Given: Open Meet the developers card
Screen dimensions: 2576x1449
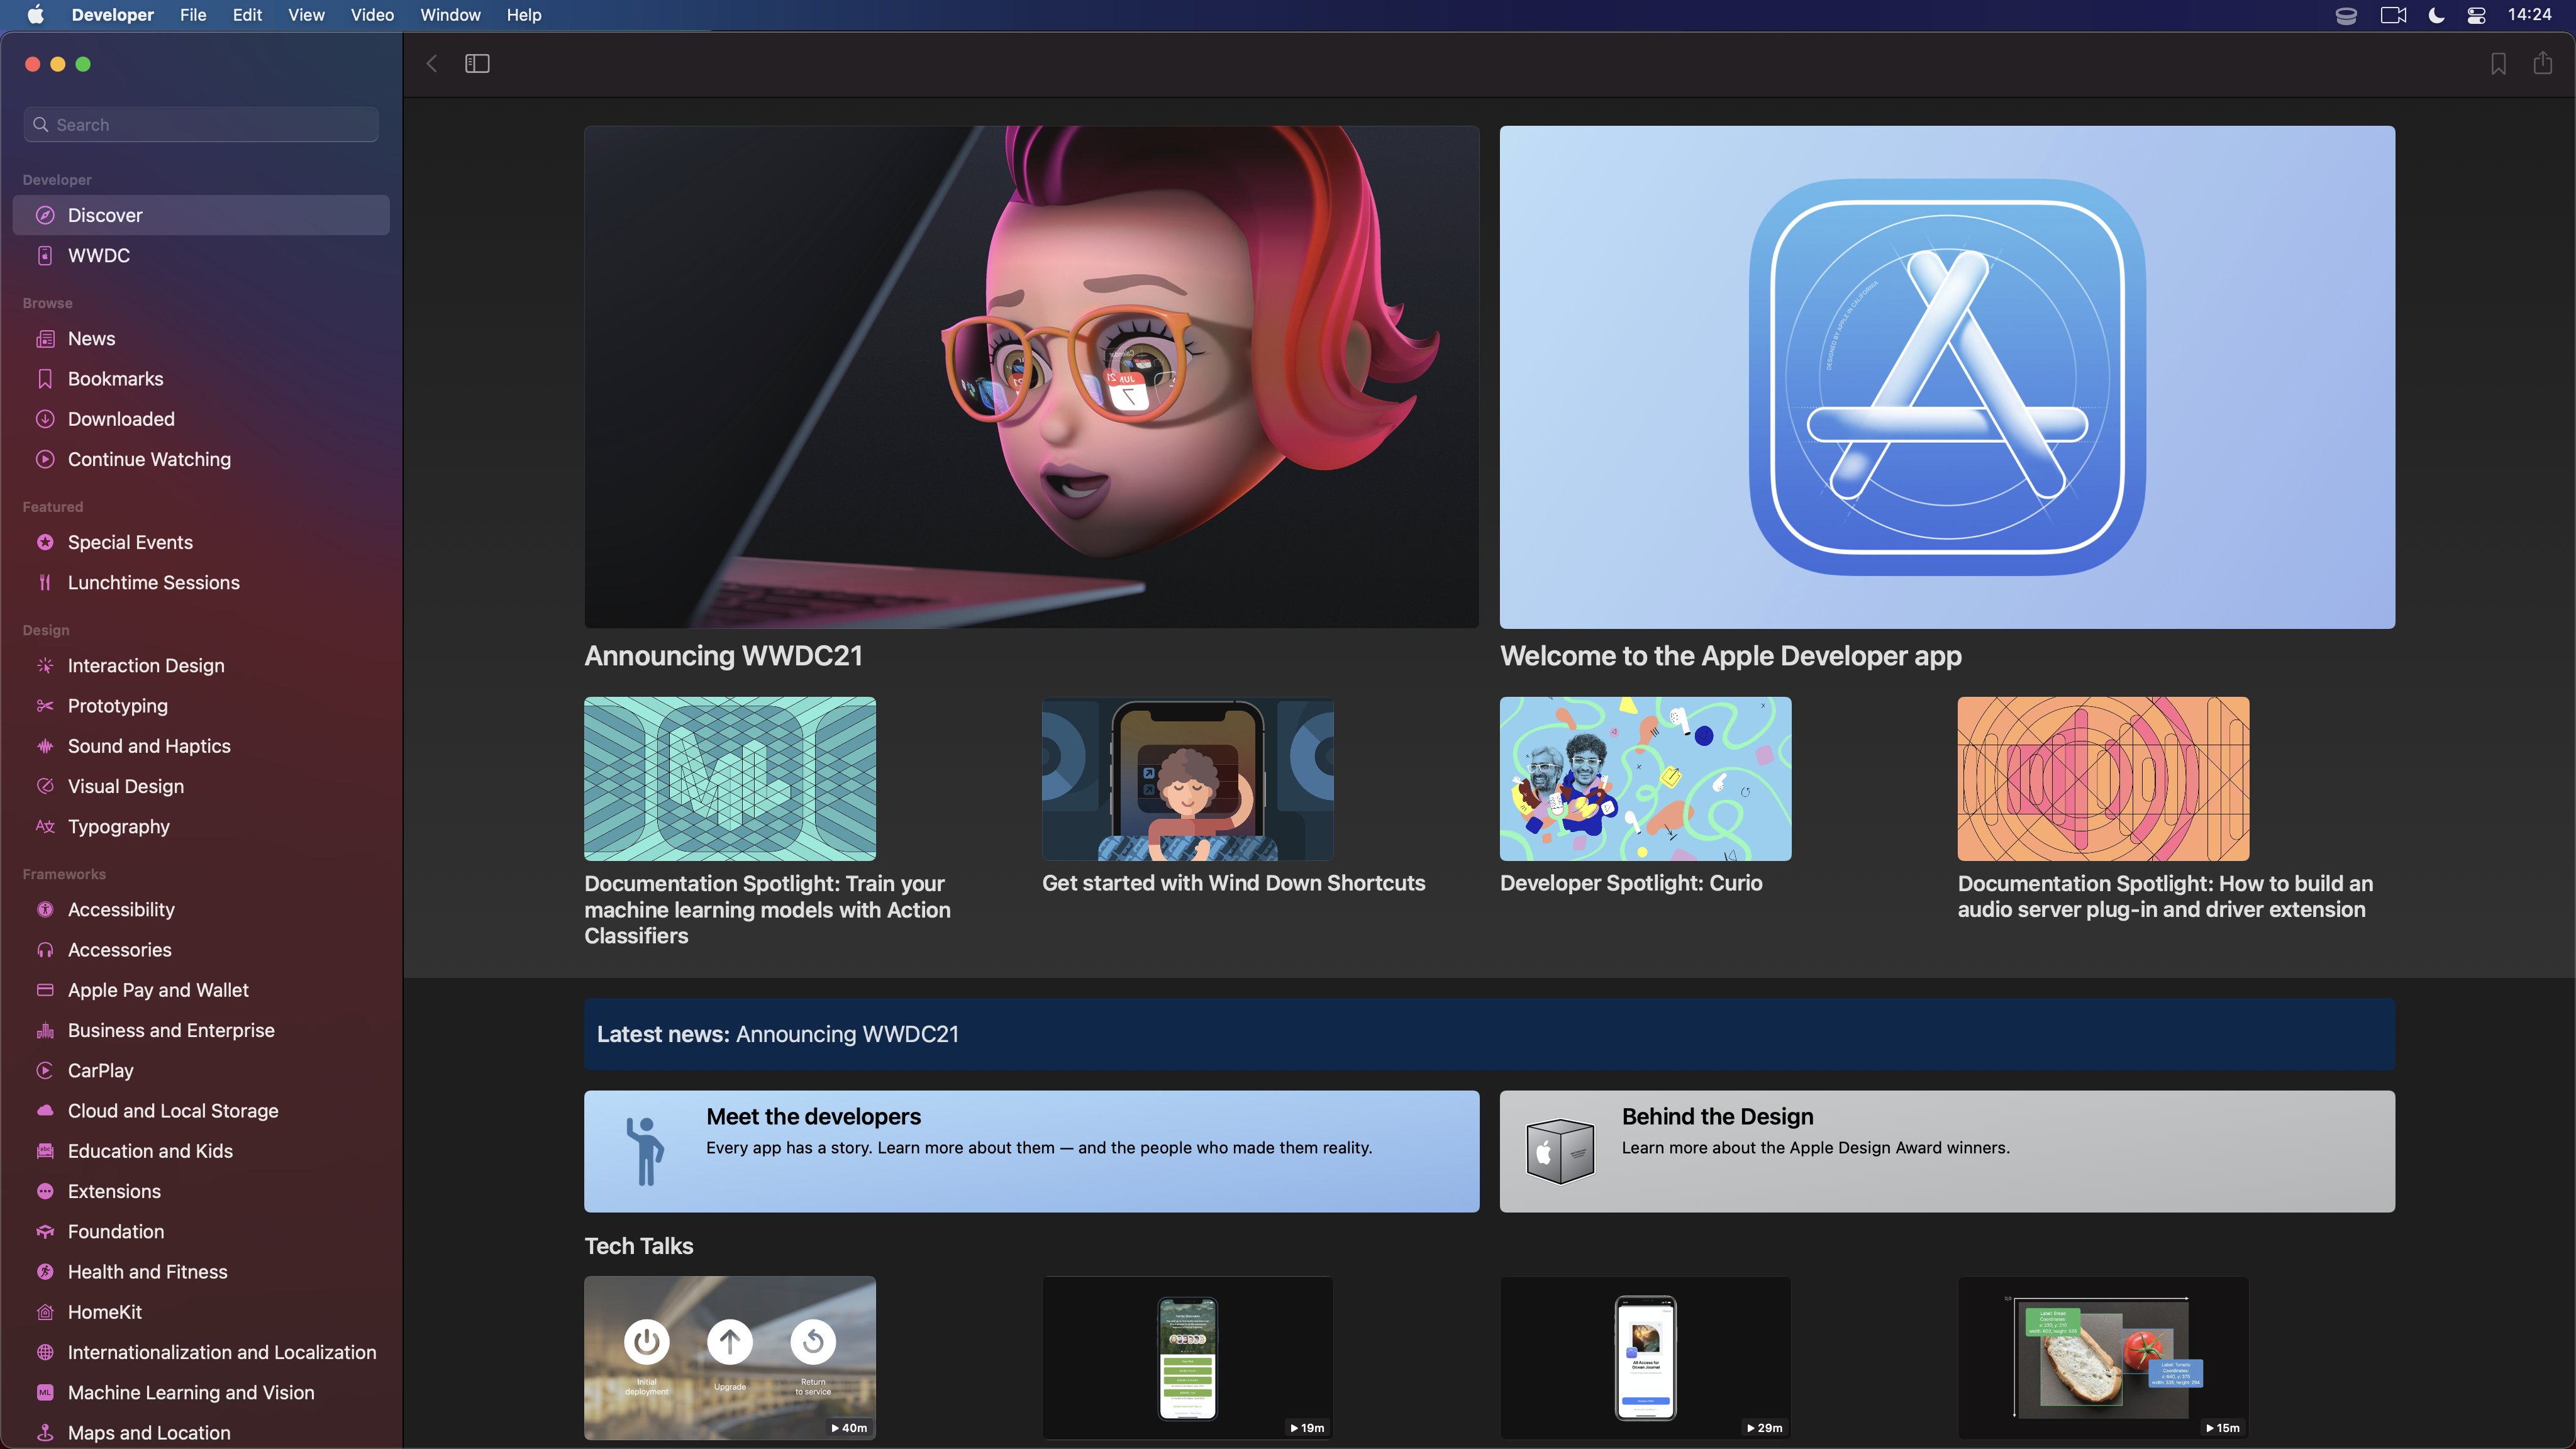Looking at the screenshot, I should [x=1031, y=1151].
